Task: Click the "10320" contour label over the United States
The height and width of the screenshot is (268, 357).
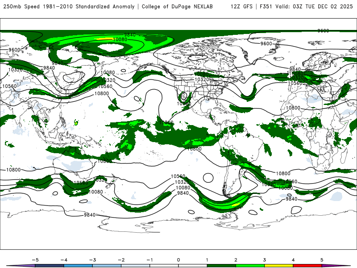Action: pos(202,80)
